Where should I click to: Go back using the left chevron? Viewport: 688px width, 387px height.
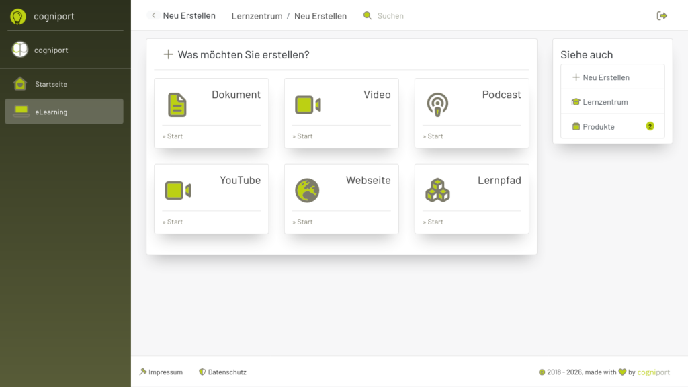point(154,15)
